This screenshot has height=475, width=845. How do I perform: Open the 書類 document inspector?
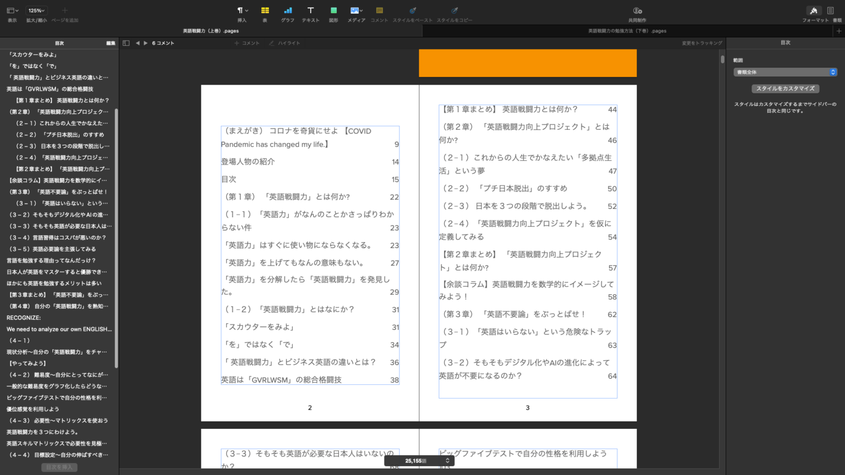click(831, 10)
